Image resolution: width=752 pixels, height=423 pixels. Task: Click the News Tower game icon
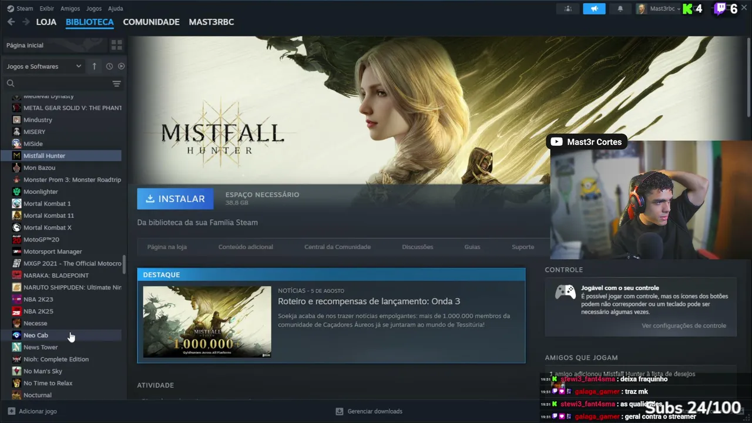click(17, 347)
